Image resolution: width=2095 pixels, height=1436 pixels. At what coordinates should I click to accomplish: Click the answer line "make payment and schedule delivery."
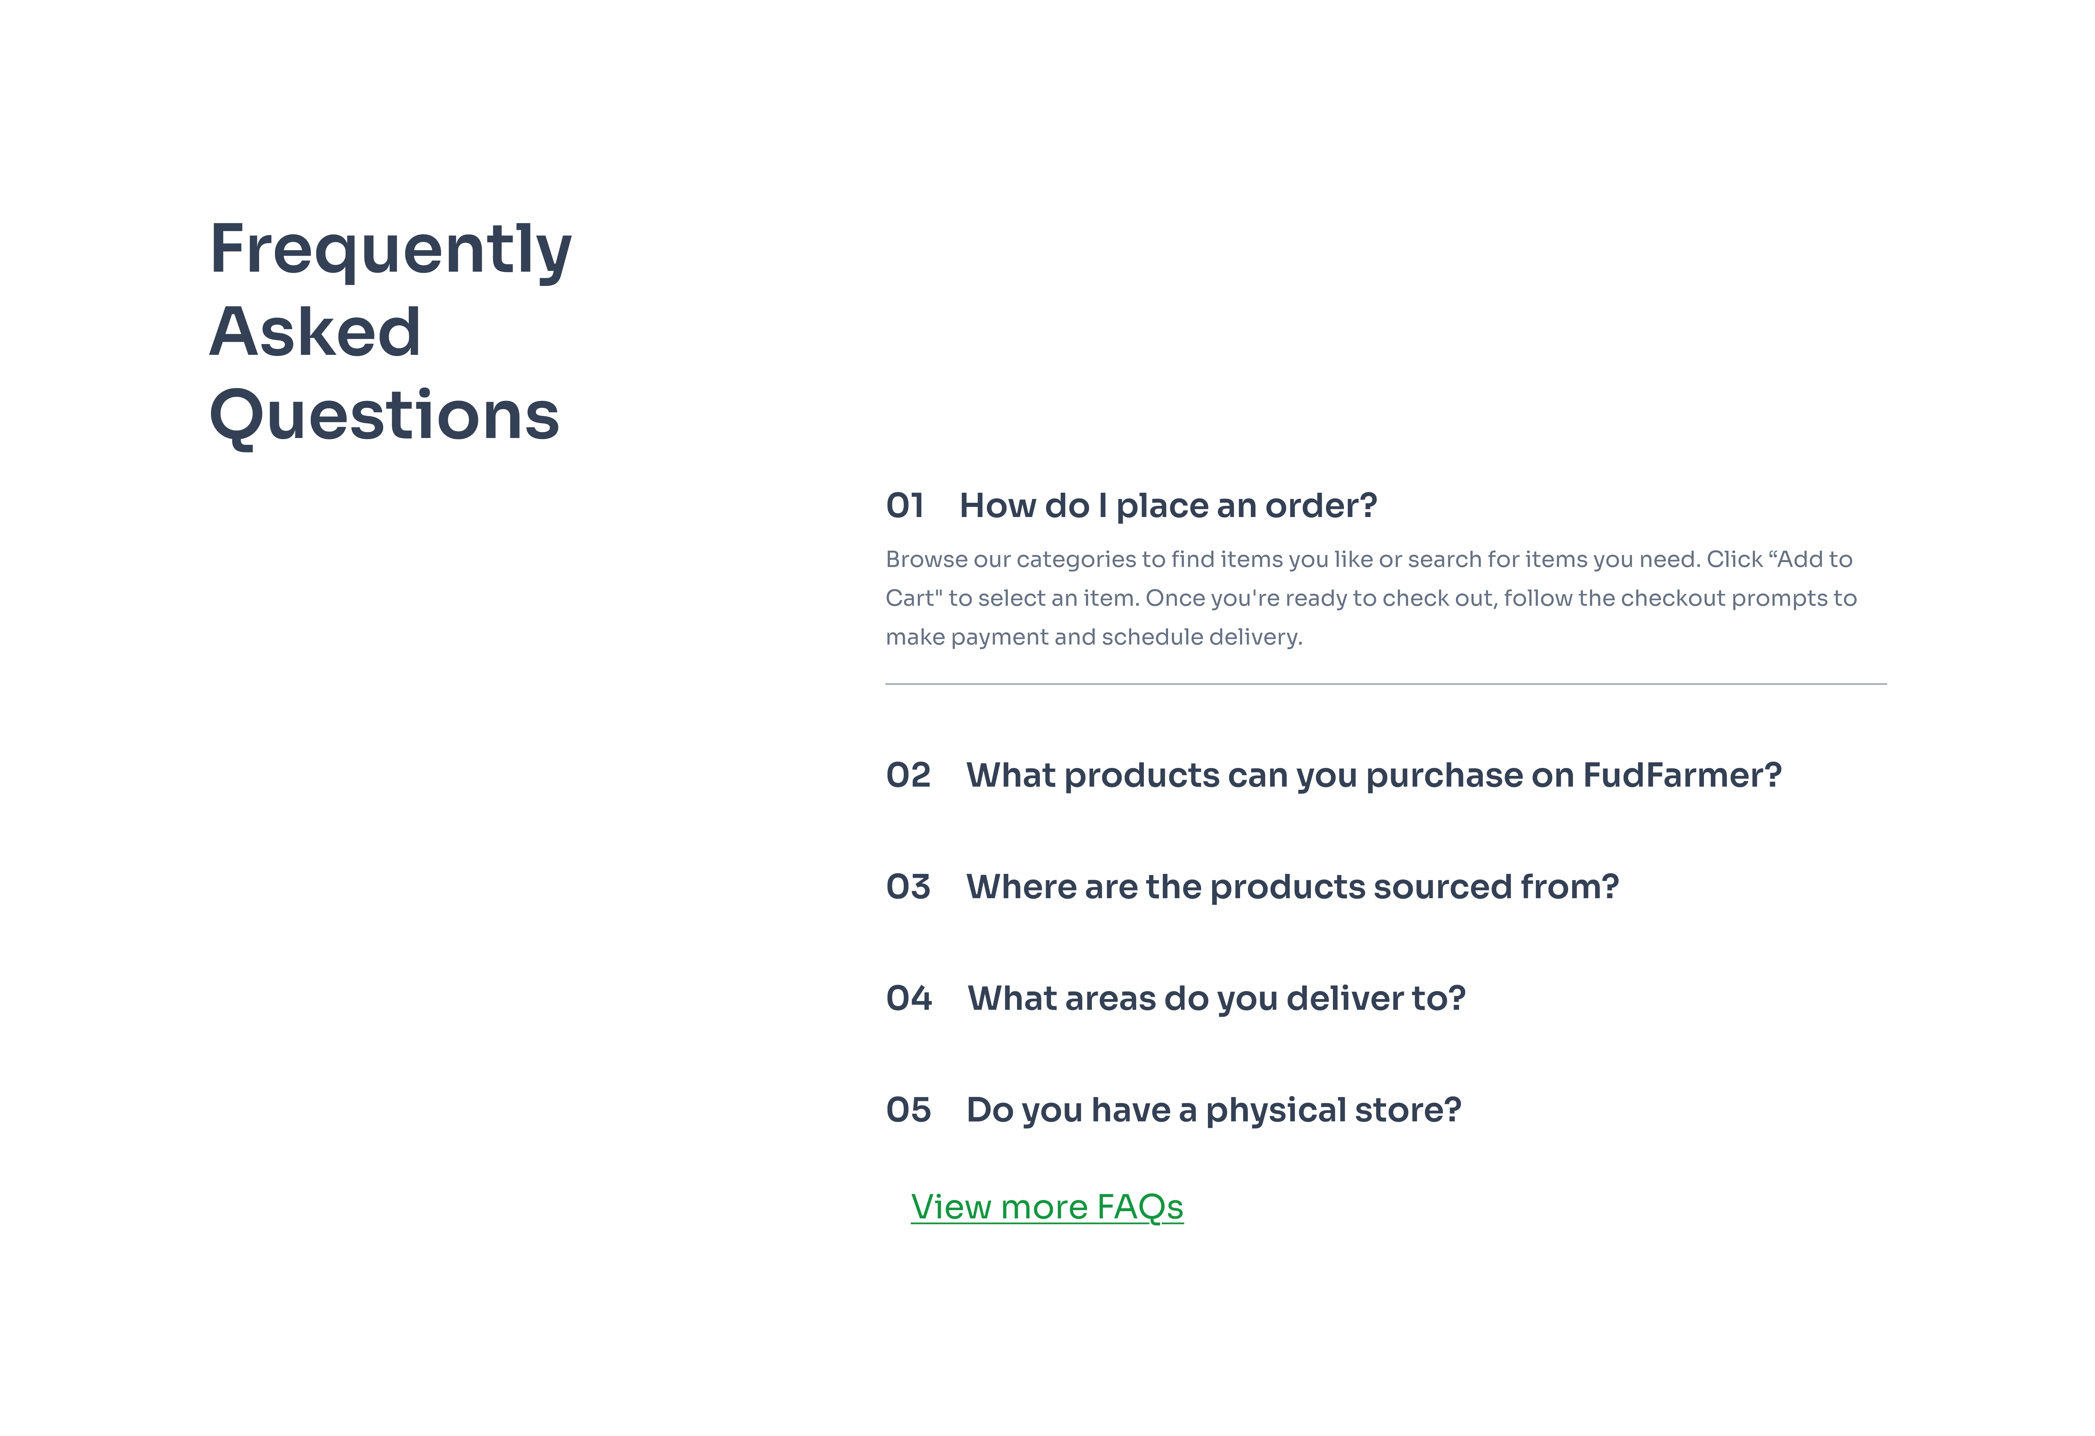(x=1094, y=637)
